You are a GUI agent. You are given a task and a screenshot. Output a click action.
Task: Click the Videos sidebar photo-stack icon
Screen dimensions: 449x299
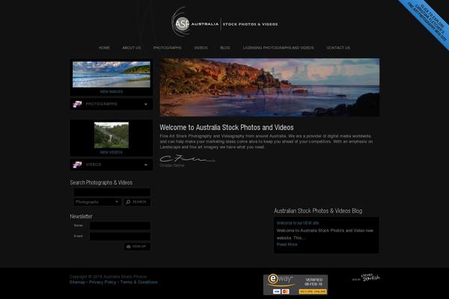pos(77,164)
